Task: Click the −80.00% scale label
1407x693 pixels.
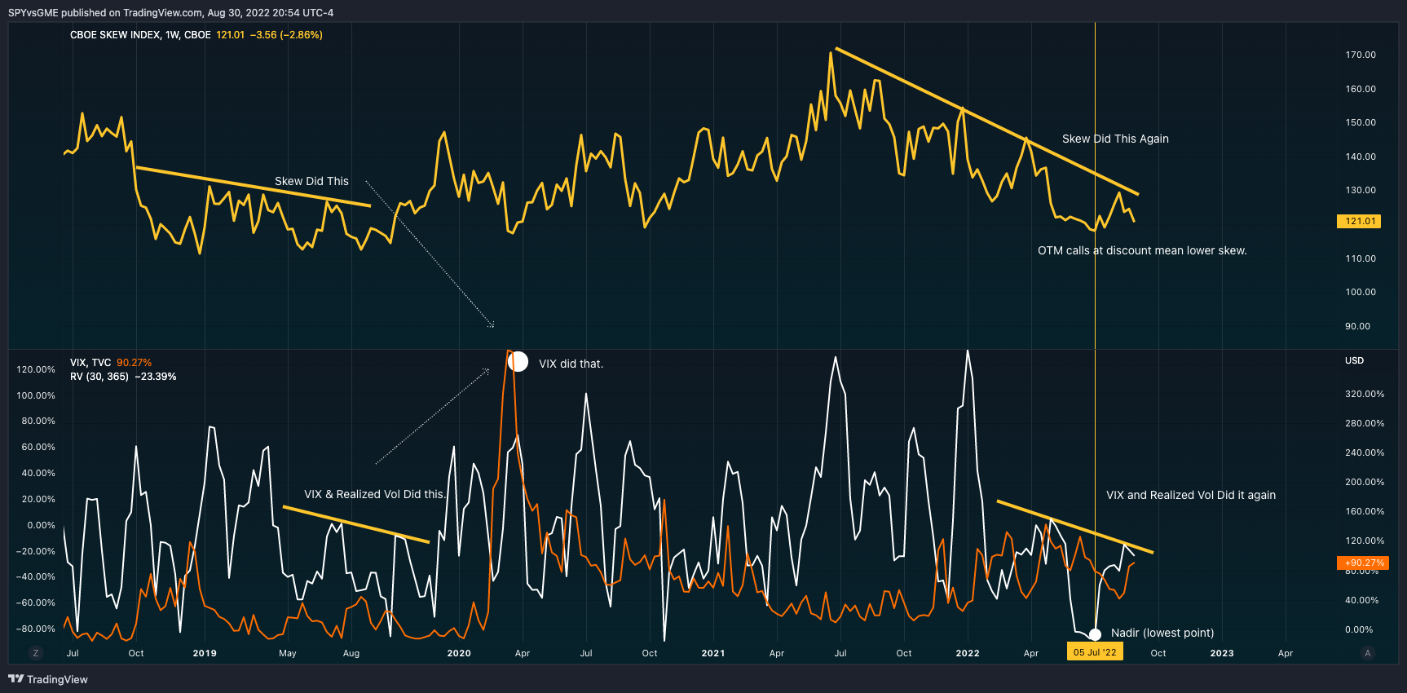Action: (36, 629)
